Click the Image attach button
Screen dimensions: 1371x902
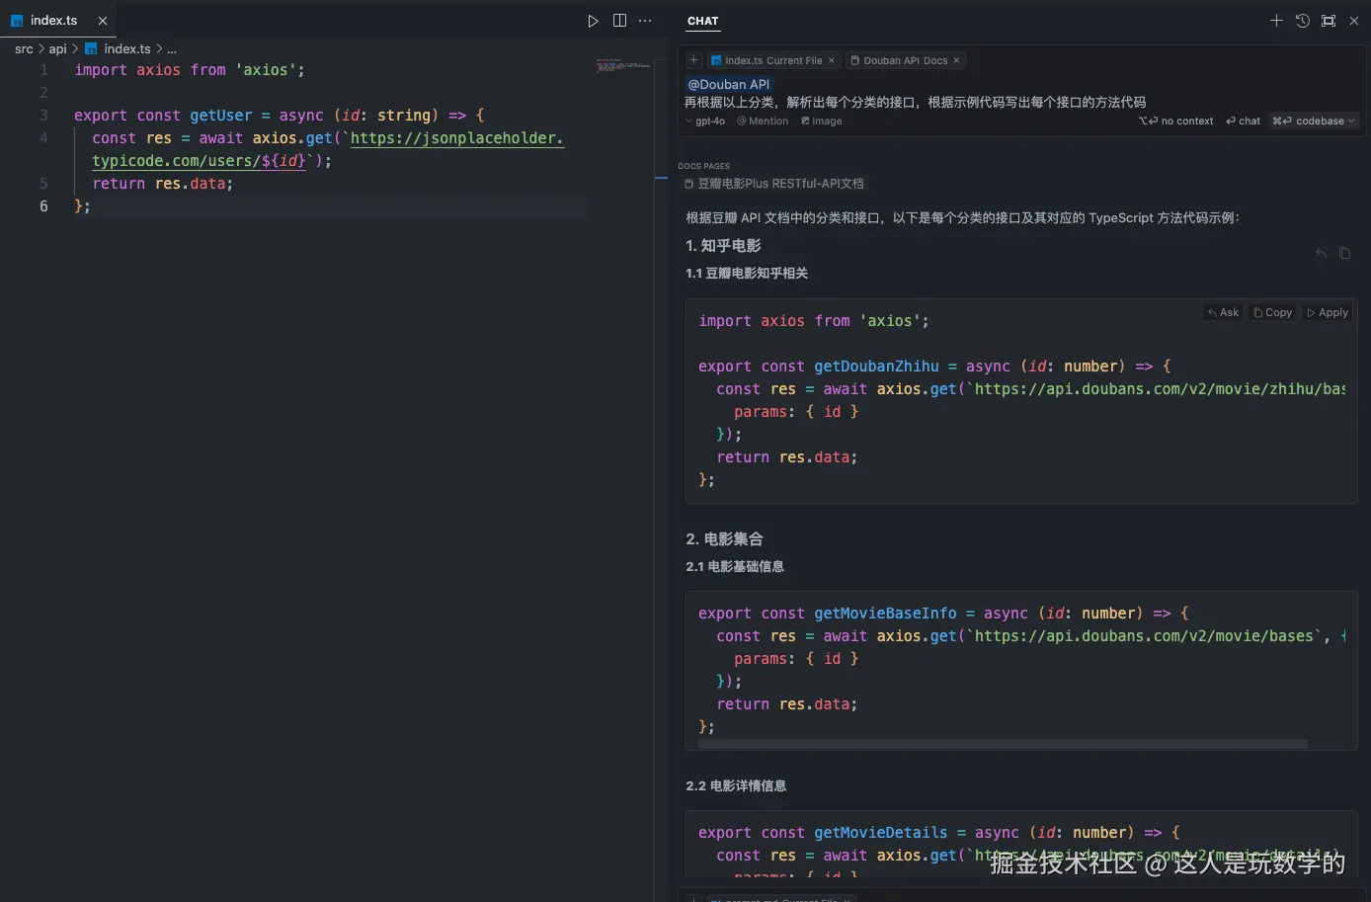click(822, 122)
